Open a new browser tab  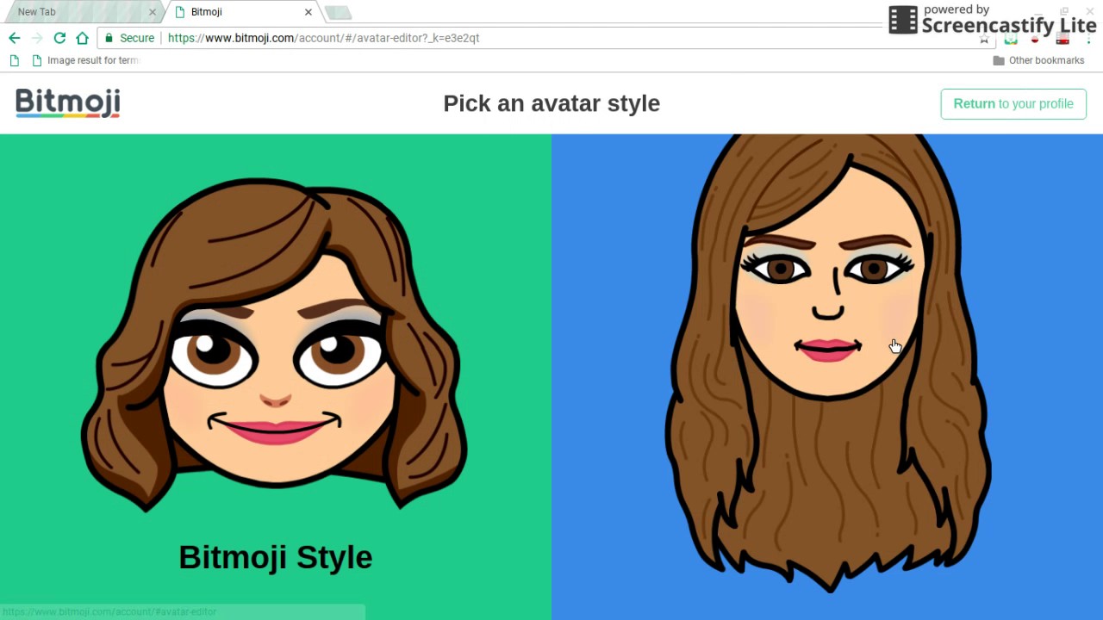(338, 12)
